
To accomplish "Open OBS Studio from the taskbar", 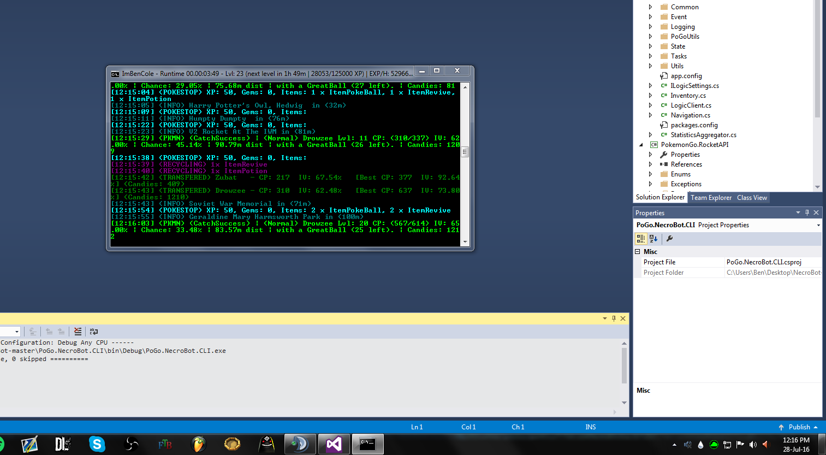I will [131, 444].
